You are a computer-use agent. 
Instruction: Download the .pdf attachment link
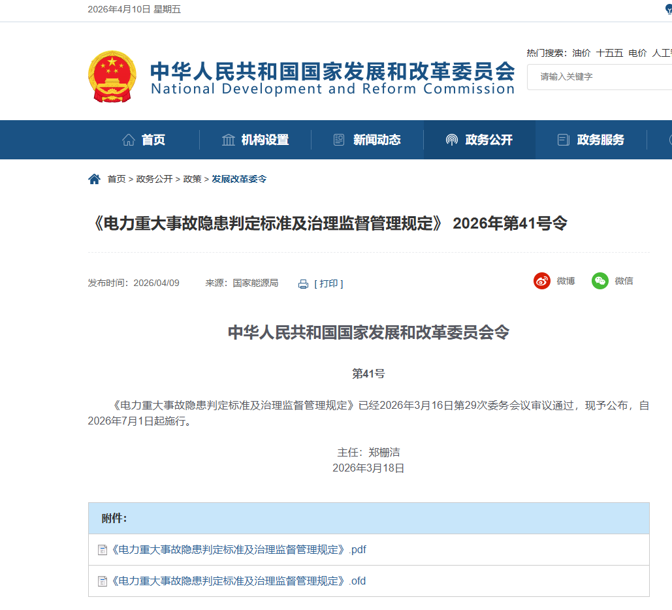tap(239, 550)
